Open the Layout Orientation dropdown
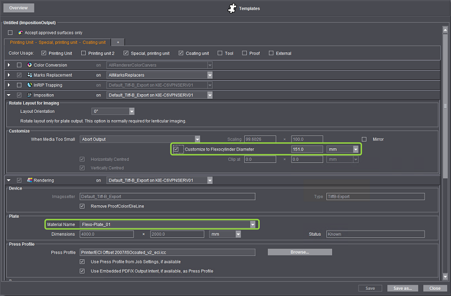The image size is (451, 296). [131, 112]
